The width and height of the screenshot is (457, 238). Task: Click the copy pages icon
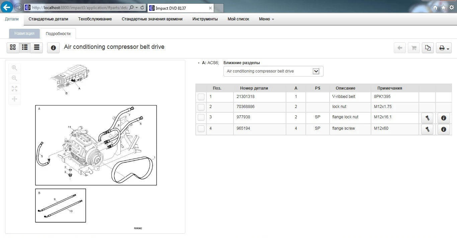(428, 48)
